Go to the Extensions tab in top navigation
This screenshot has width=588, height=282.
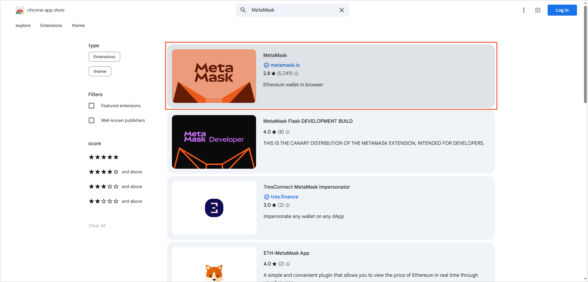pyautogui.click(x=51, y=25)
